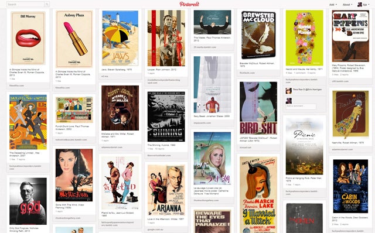
Task: Open the Jaws movie poster pin
Action: click(120, 38)
